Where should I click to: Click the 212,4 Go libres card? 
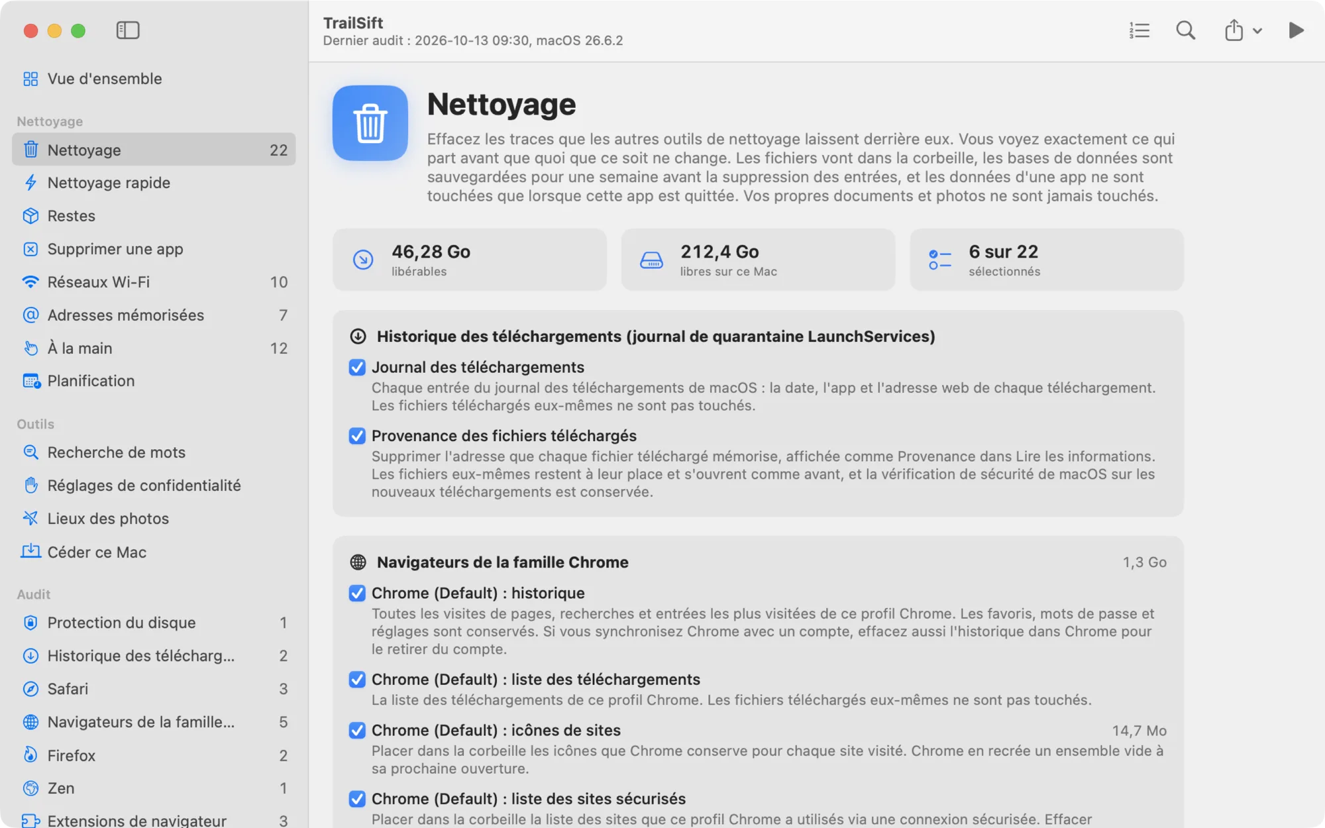click(x=758, y=260)
